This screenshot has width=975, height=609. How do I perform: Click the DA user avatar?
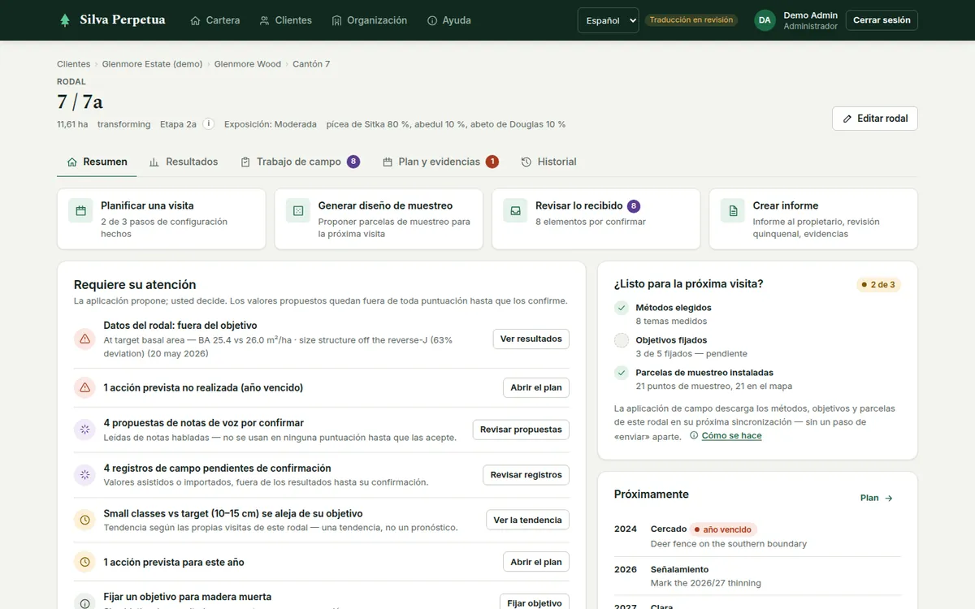[x=765, y=20]
